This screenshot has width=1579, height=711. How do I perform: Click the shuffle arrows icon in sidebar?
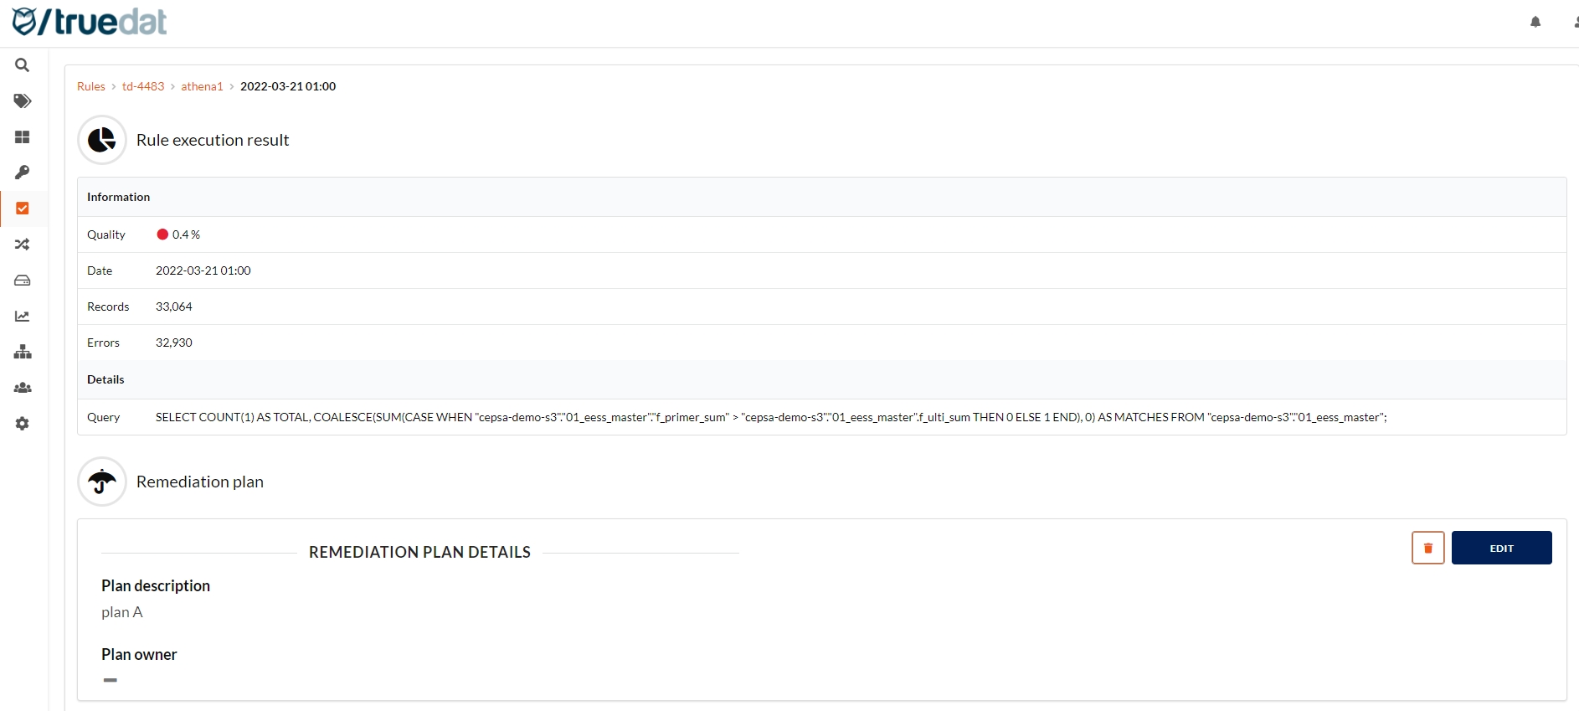coord(23,245)
